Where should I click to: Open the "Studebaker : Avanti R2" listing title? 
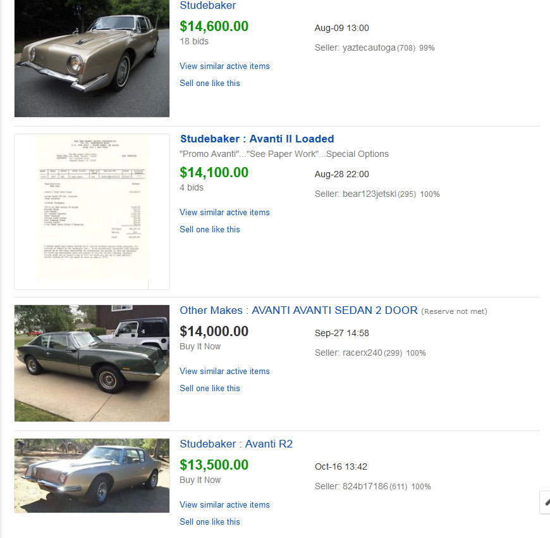pyautogui.click(x=236, y=444)
